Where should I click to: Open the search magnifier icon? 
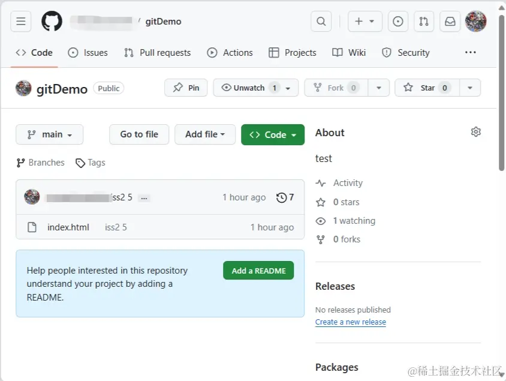[321, 22]
